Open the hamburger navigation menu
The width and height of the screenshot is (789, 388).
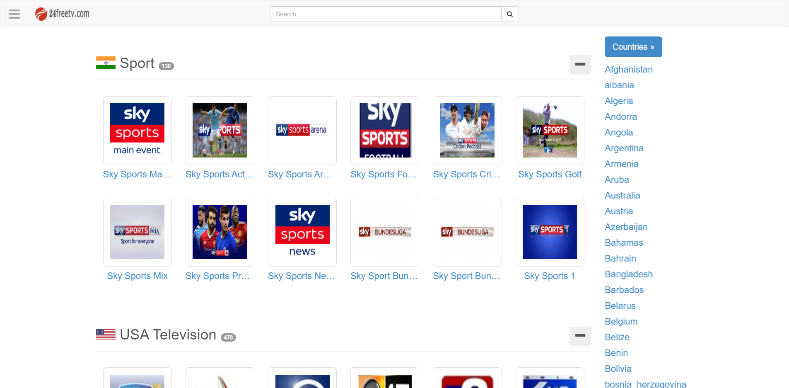click(x=14, y=14)
